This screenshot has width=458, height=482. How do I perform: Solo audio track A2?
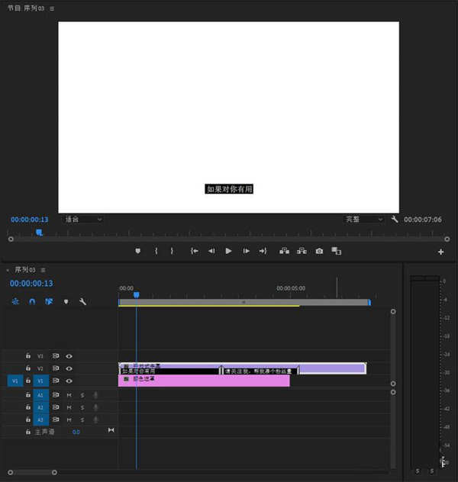[82, 407]
